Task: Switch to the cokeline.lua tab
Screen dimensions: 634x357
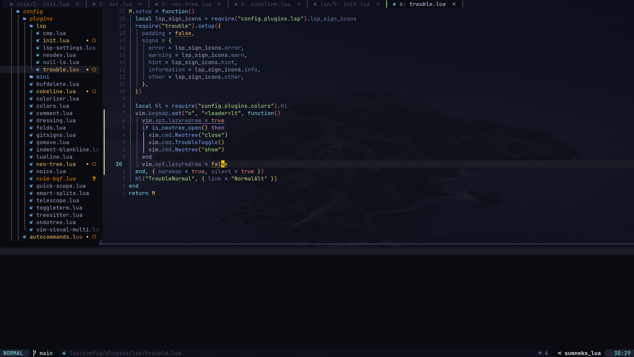Action: (268, 4)
